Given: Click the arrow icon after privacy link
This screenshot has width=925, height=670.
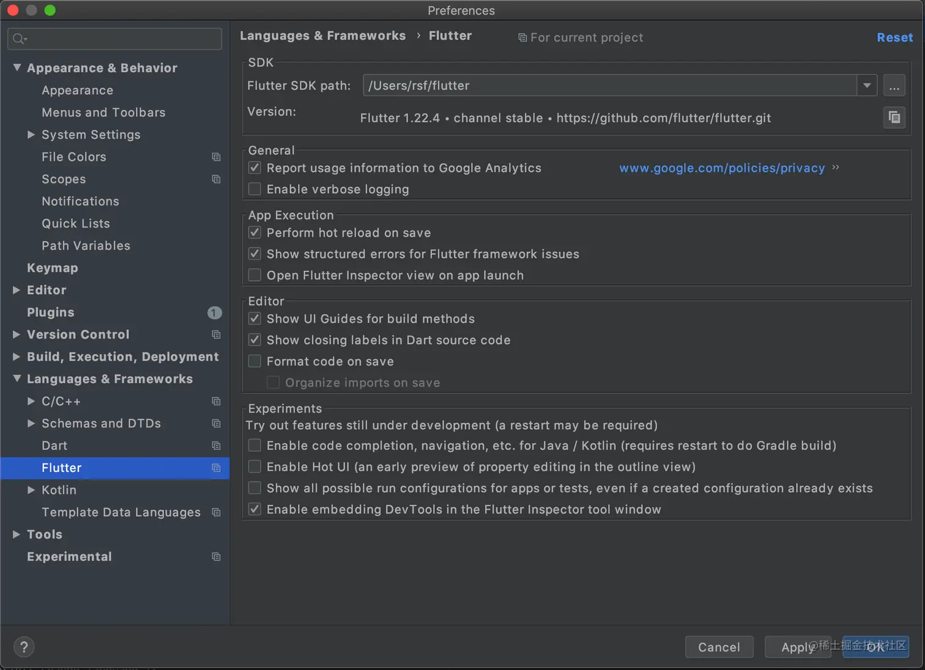Looking at the screenshot, I should tap(836, 167).
